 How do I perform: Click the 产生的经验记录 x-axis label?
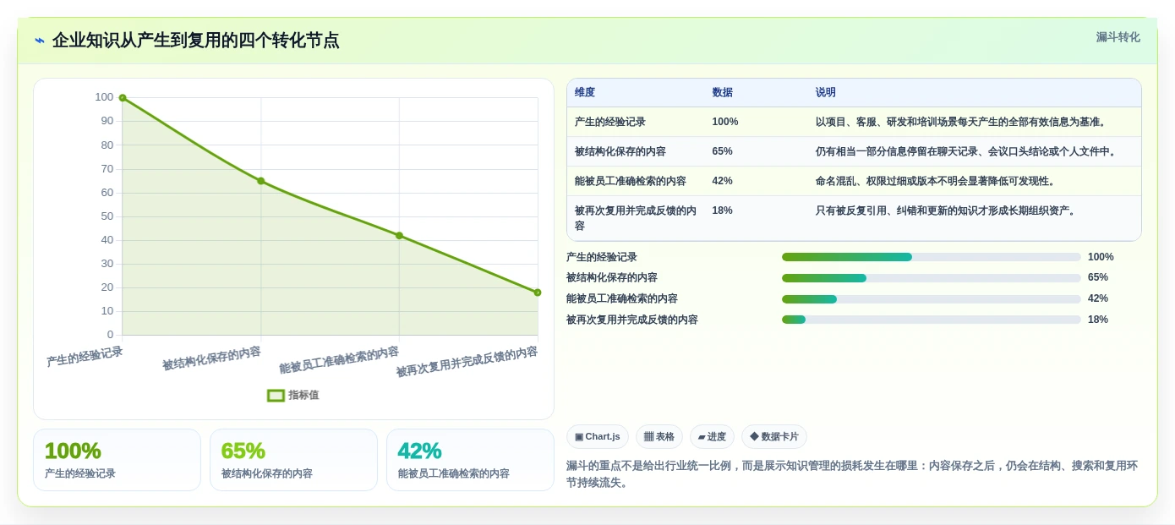(x=85, y=356)
